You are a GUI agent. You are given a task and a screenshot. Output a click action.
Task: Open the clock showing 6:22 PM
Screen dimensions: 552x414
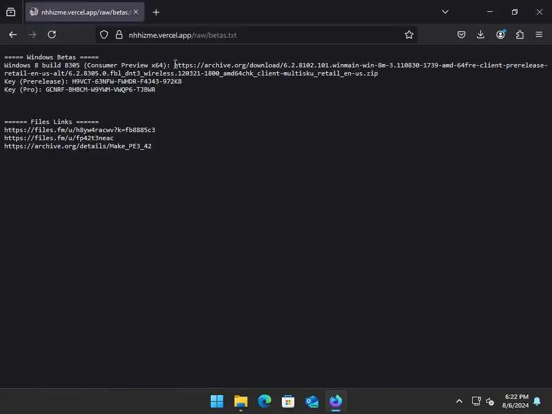tap(516, 401)
